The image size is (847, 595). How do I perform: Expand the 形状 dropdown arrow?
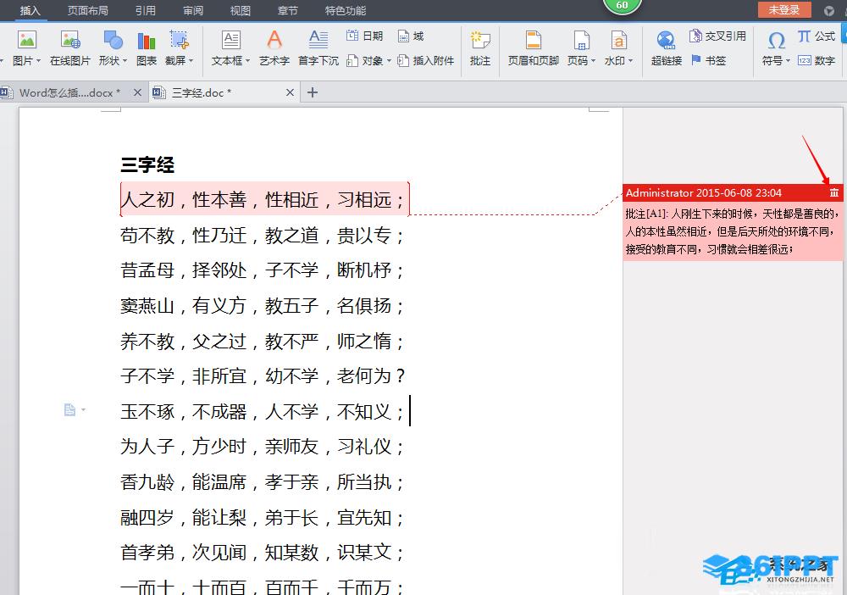(x=125, y=60)
